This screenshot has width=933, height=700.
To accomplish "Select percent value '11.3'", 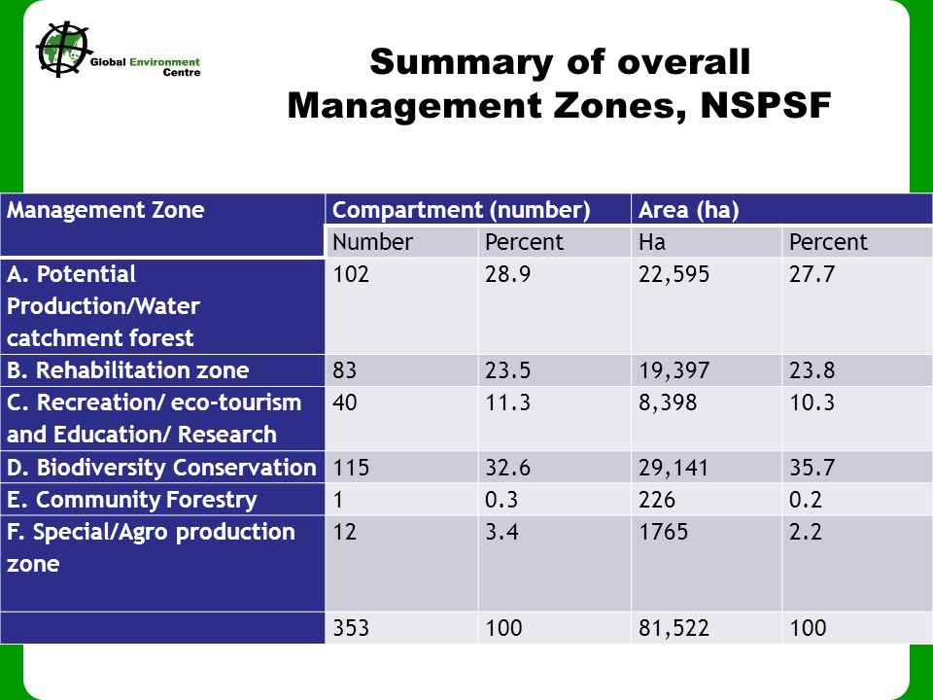I will coord(507,402).
